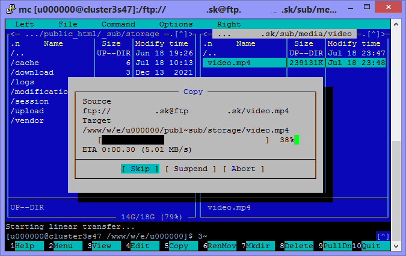Expand the Right panel menu
This screenshot has width=406, height=256.
[229, 24]
